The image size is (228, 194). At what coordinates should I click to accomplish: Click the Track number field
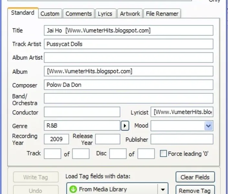click(52, 154)
